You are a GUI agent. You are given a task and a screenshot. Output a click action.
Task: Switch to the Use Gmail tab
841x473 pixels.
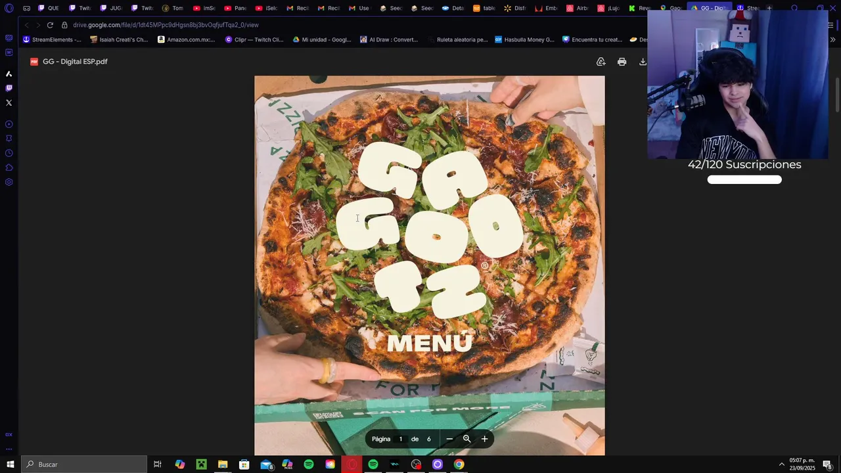click(x=359, y=9)
